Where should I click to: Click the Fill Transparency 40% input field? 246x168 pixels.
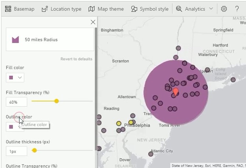17,102
